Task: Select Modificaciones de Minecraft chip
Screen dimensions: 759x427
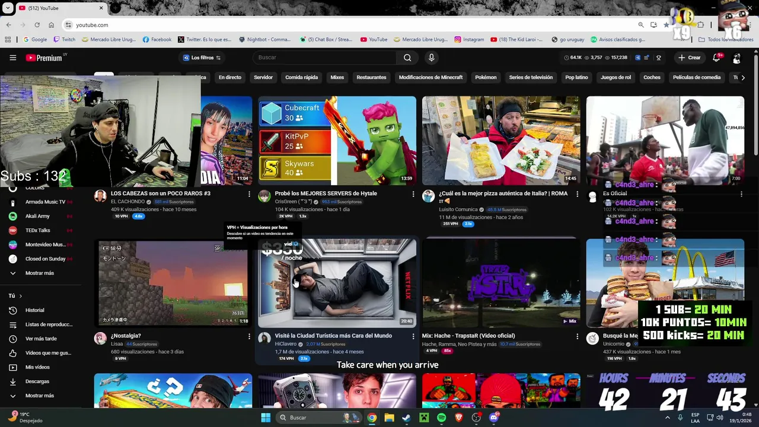Action: [x=430, y=78]
